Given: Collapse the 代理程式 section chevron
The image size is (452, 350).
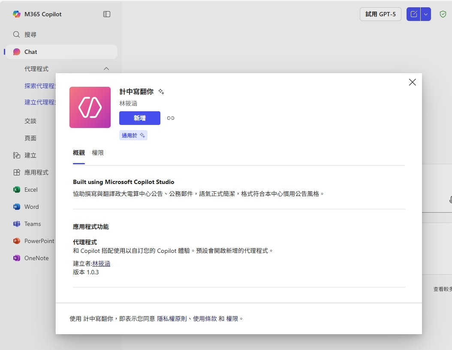Looking at the screenshot, I should pyautogui.click(x=106, y=69).
